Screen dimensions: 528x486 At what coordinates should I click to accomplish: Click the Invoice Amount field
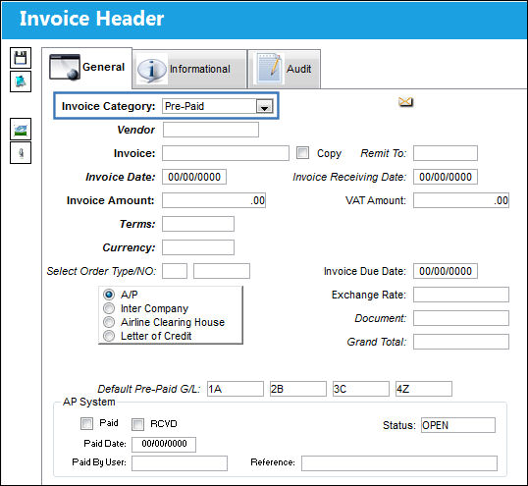[214, 200]
